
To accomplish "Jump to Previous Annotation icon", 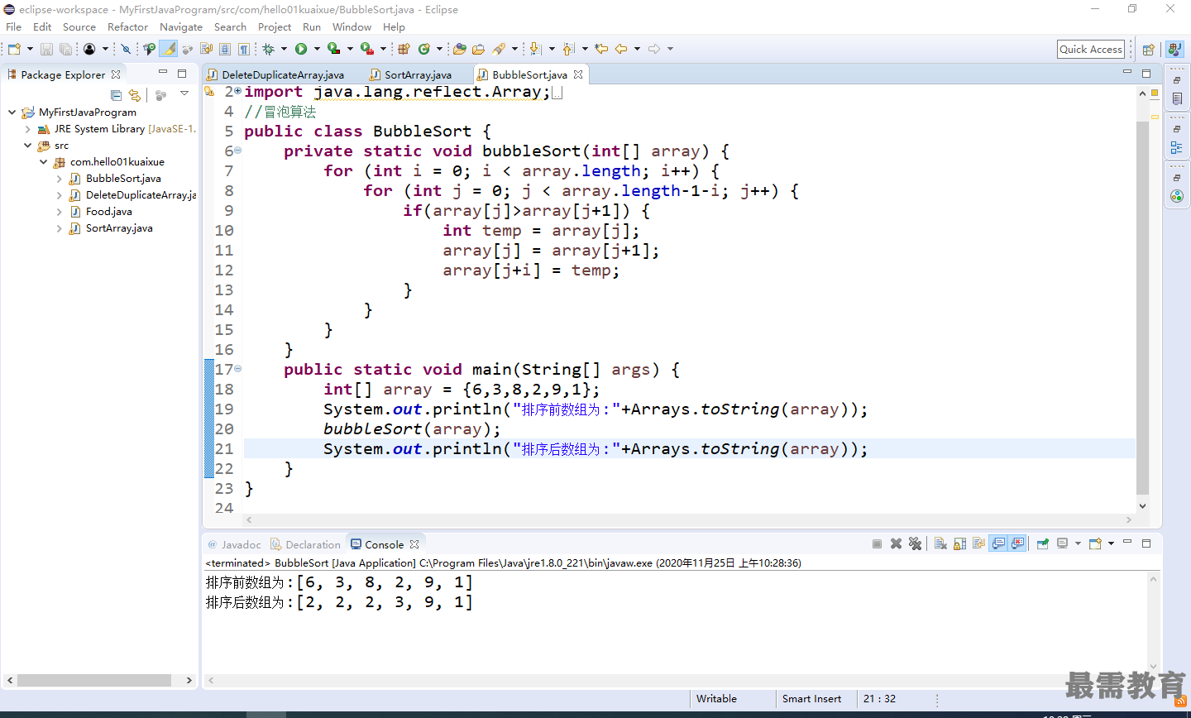I will (x=568, y=49).
